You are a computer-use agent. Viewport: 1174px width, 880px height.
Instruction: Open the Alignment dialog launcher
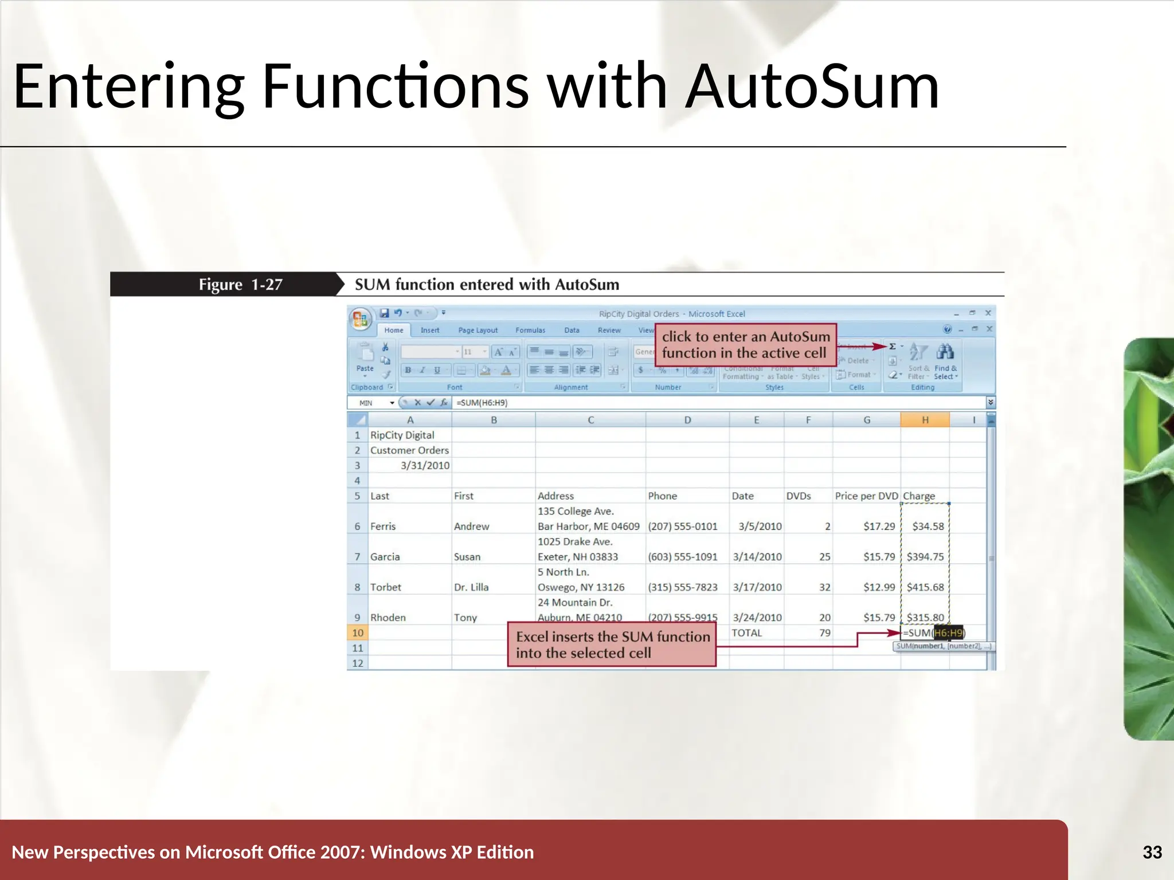coord(623,387)
